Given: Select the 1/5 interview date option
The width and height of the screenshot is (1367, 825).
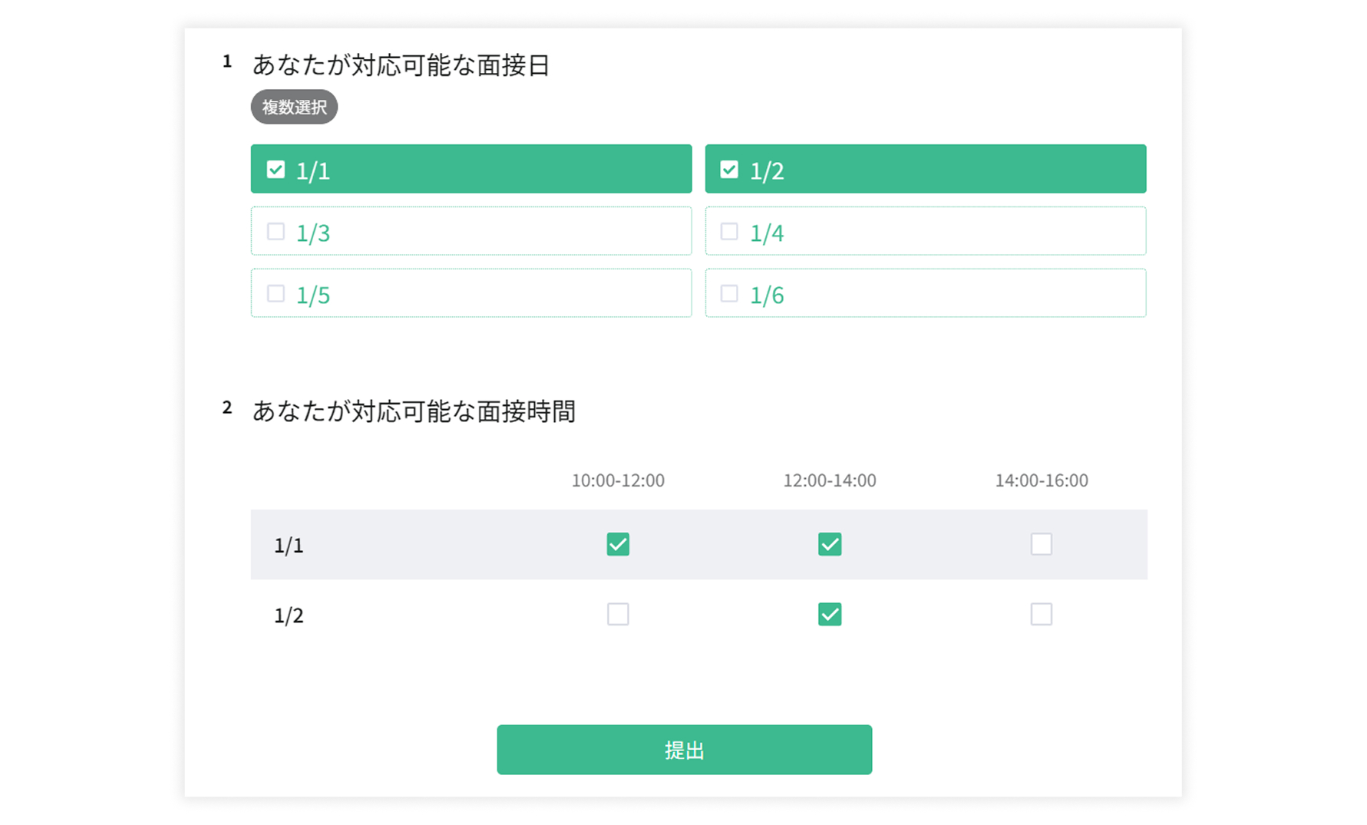Looking at the screenshot, I should [471, 293].
